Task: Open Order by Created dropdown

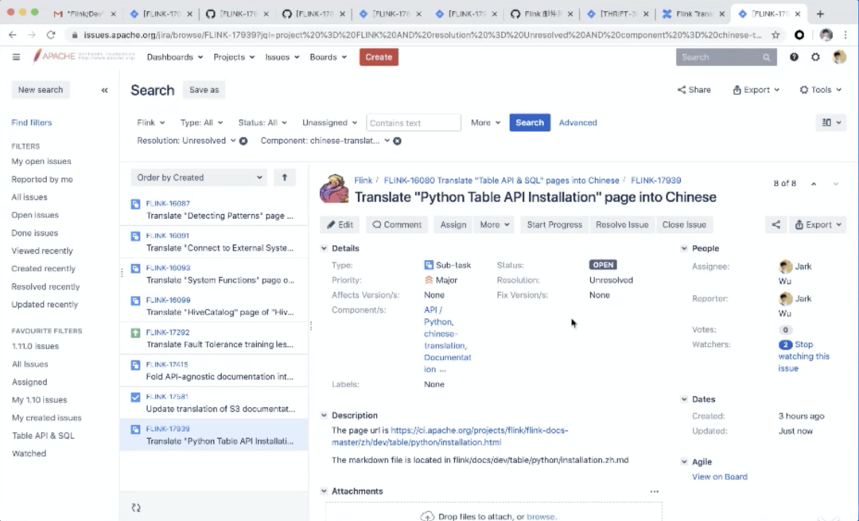Action: pyautogui.click(x=199, y=177)
